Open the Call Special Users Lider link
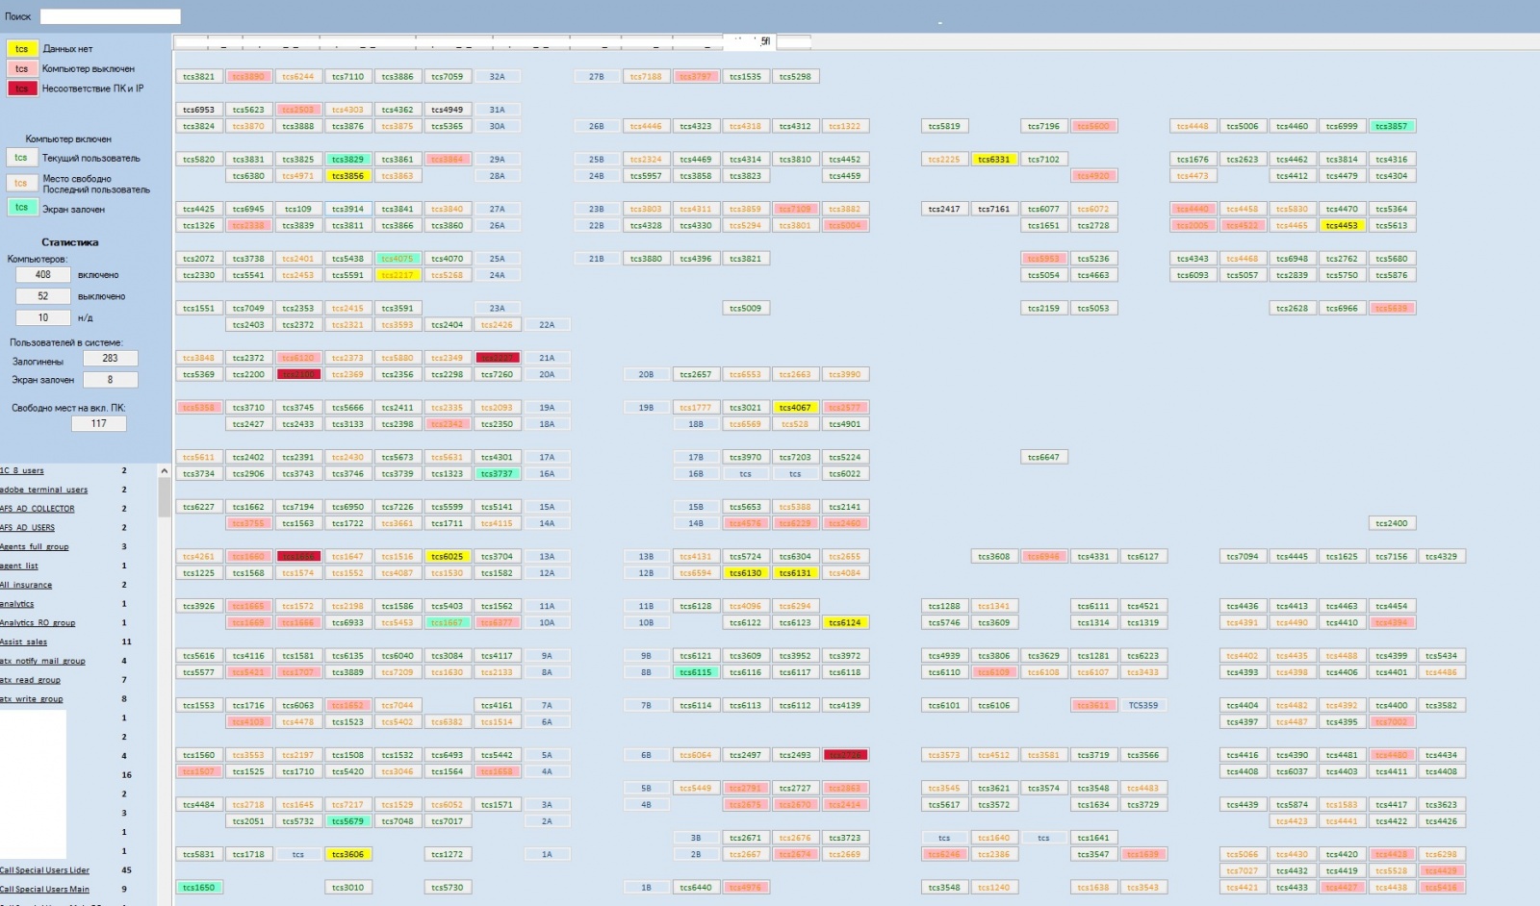Viewport: 1540px width, 906px height. click(44, 870)
